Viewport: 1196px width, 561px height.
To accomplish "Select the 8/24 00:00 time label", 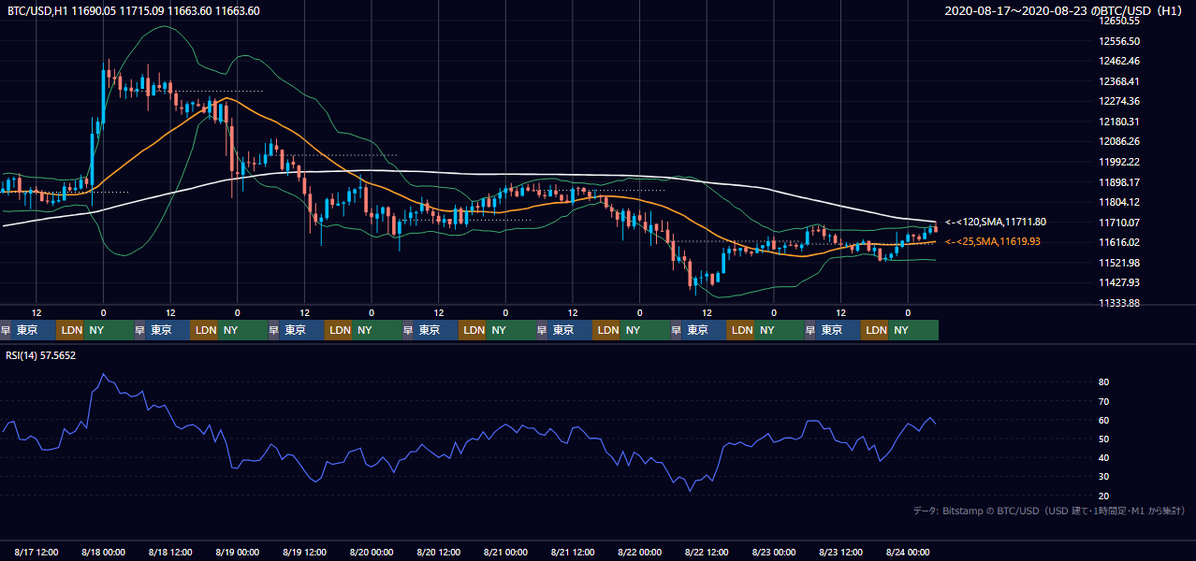I will click(x=908, y=552).
